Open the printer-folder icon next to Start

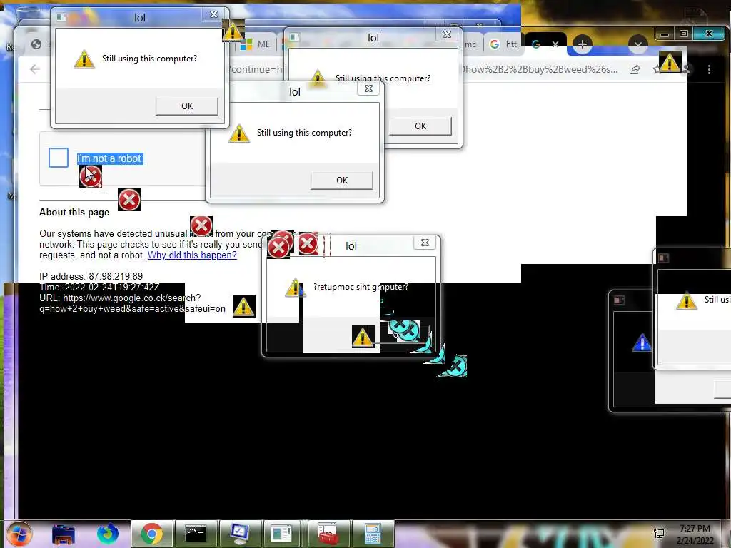[64, 534]
